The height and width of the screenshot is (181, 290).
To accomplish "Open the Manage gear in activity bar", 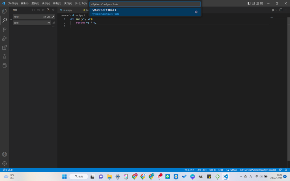I will pos(5,163).
